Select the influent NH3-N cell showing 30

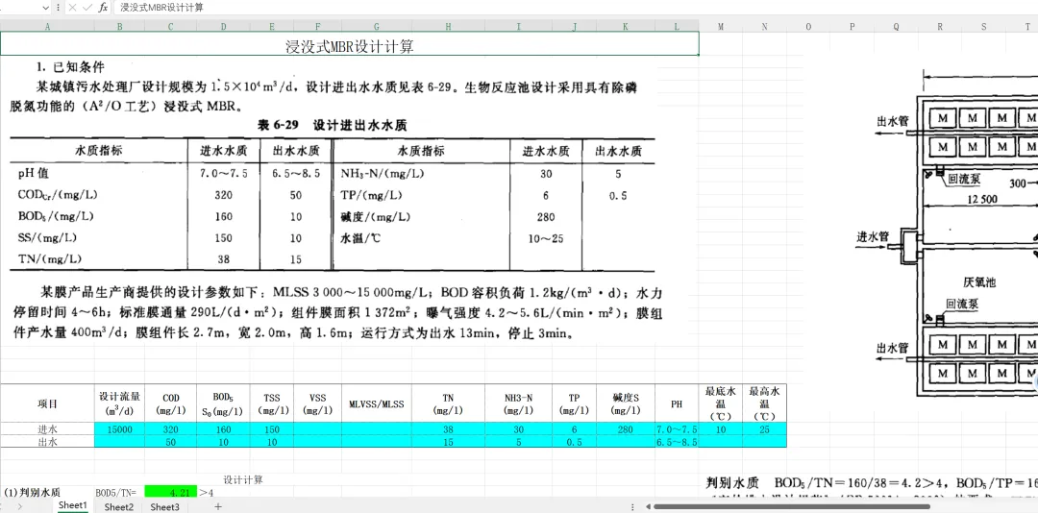pyautogui.click(x=518, y=428)
